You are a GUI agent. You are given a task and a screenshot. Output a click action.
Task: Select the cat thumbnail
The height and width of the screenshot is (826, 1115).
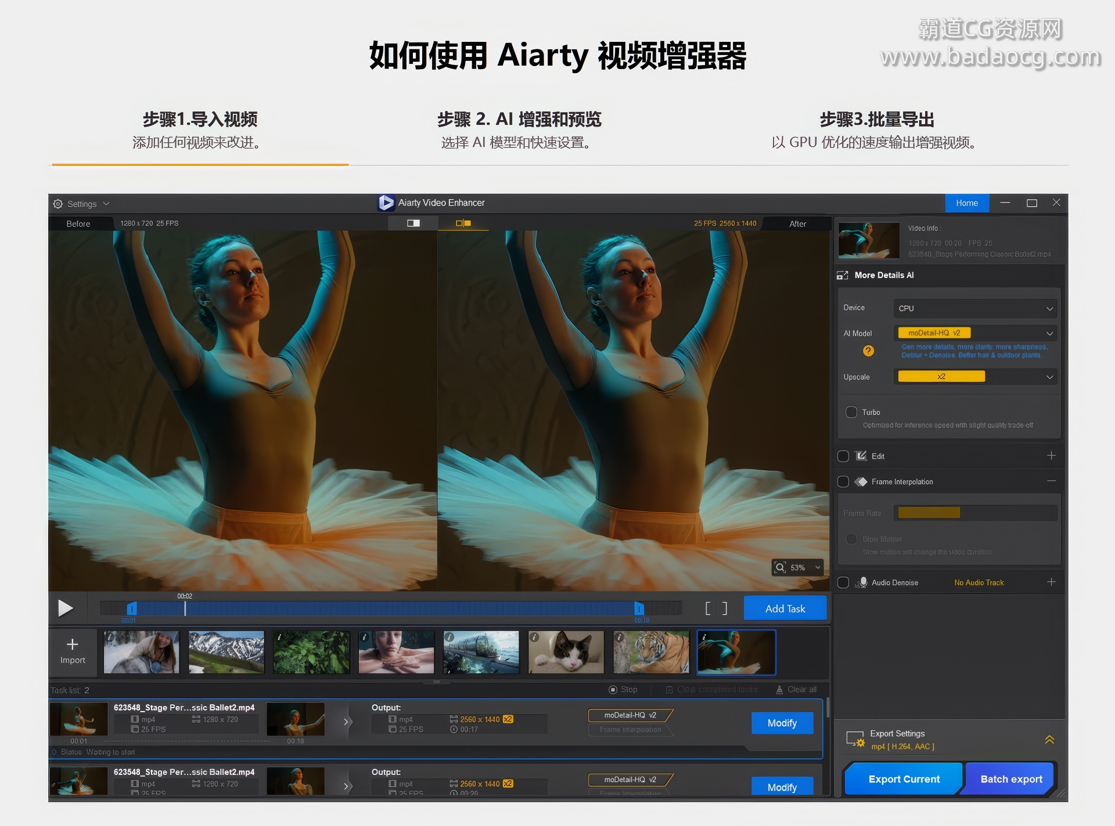(x=566, y=652)
